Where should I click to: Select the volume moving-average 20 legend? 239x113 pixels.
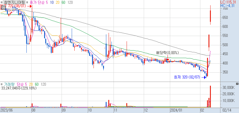coord(31,84)
